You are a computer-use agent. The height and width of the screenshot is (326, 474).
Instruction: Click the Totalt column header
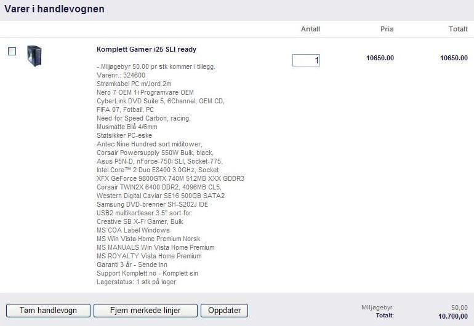click(x=457, y=29)
